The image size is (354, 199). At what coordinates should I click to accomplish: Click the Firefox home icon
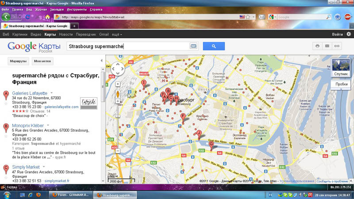47,17
